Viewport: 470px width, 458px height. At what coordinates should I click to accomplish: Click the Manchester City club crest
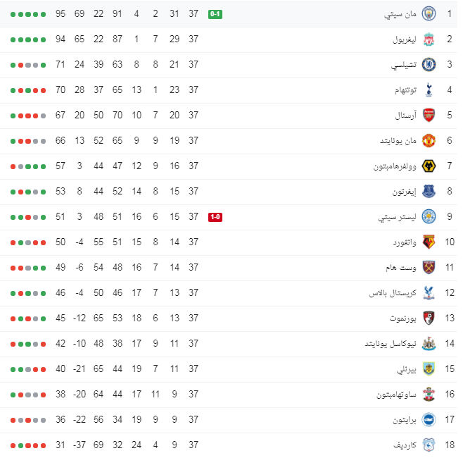click(x=428, y=14)
